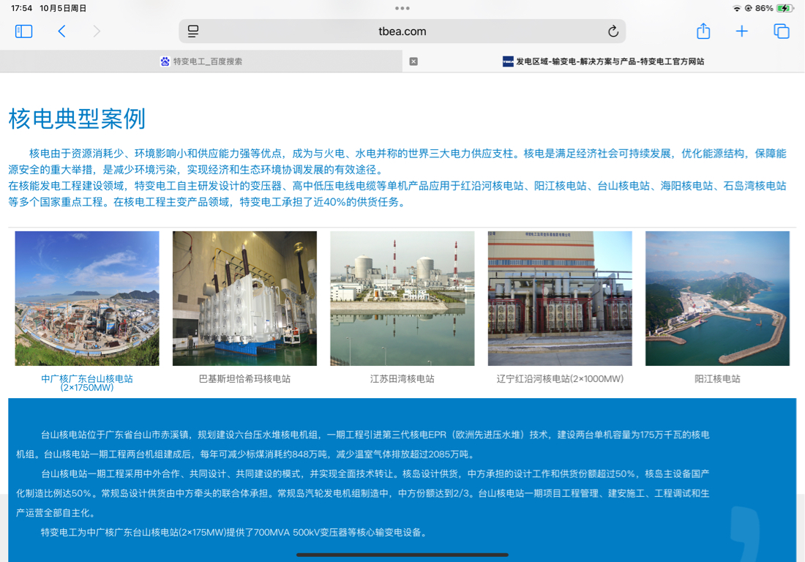Reload the tbea.com page

(x=613, y=31)
